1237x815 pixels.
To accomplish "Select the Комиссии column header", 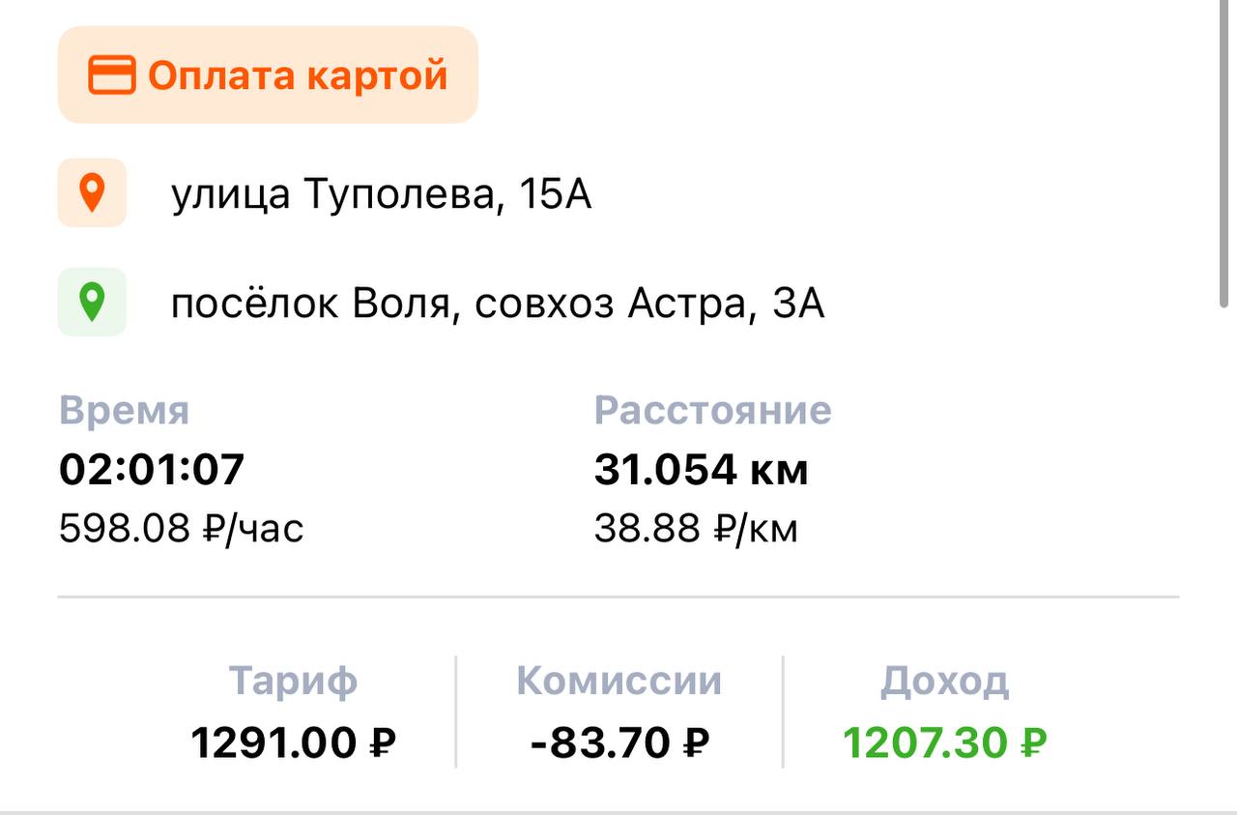I will (618, 681).
